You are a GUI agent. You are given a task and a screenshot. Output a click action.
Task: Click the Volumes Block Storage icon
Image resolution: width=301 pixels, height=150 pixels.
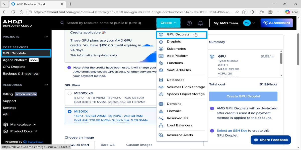click(161, 87)
